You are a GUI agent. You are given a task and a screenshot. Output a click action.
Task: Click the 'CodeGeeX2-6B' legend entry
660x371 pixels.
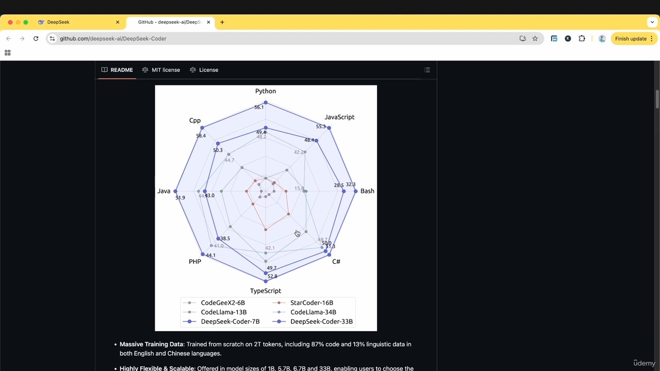[x=223, y=303]
